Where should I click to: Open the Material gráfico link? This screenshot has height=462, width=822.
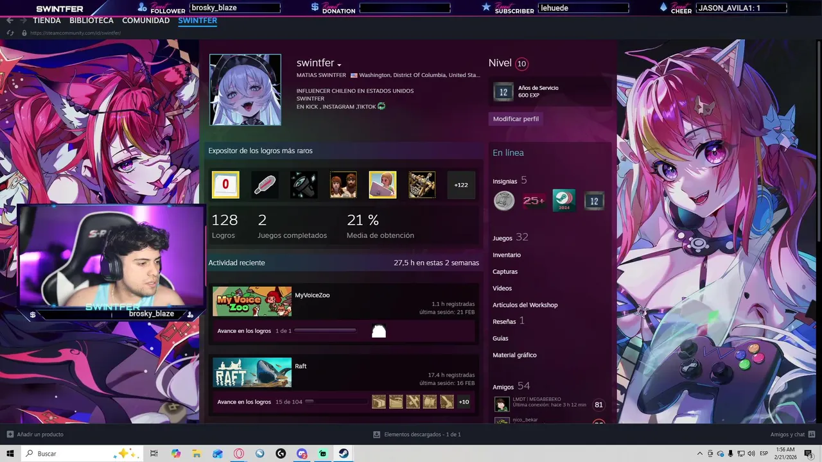pyautogui.click(x=514, y=355)
